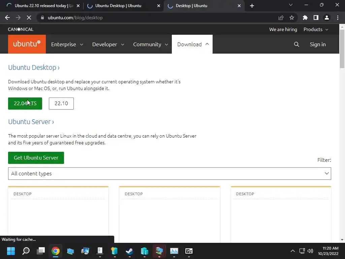Click the browser forward arrow

pyautogui.click(x=18, y=18)
